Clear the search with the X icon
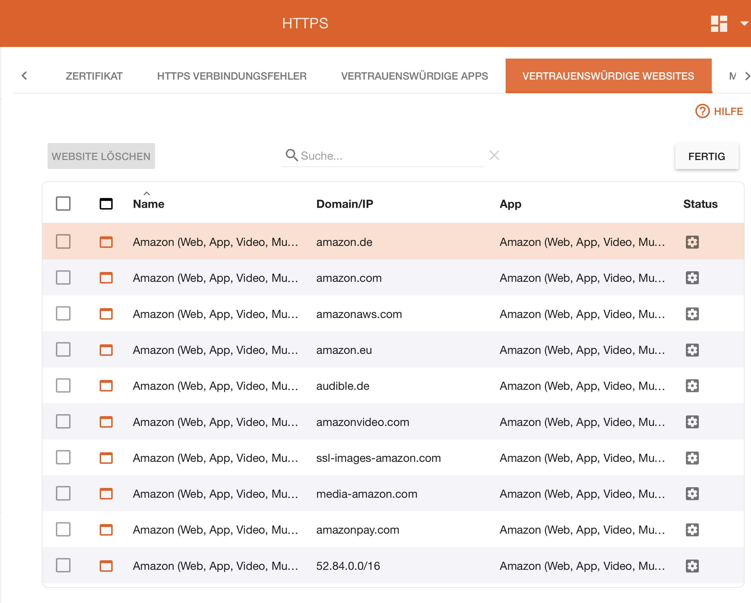Screen dimensions: 751x603 (x=494, y=155)
